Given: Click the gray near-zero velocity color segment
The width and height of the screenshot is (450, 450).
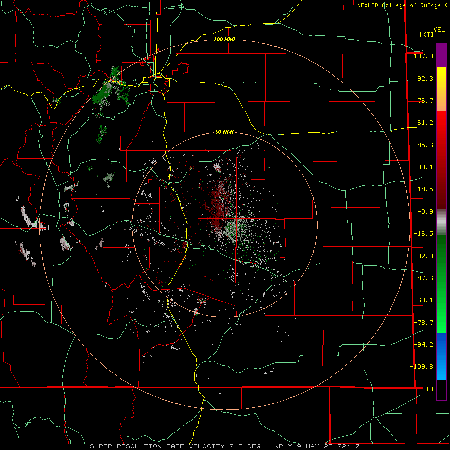Looking at the screenshot, I should click(441, 222).
